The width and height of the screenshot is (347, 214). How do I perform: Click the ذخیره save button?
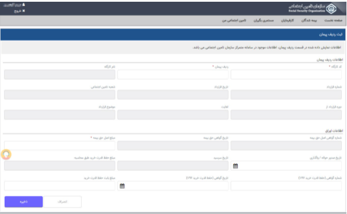click(x=24, y=202)
